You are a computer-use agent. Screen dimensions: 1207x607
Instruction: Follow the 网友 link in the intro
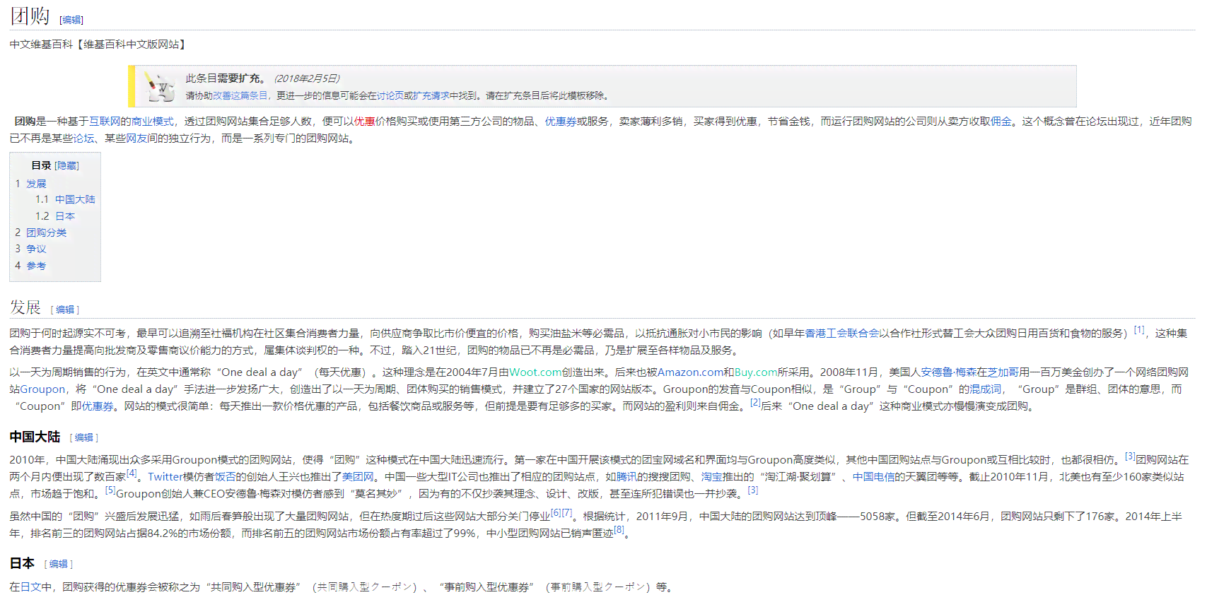(x=136, y=139)
